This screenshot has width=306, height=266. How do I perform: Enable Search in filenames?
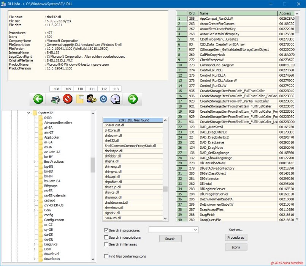coord(106,244)
